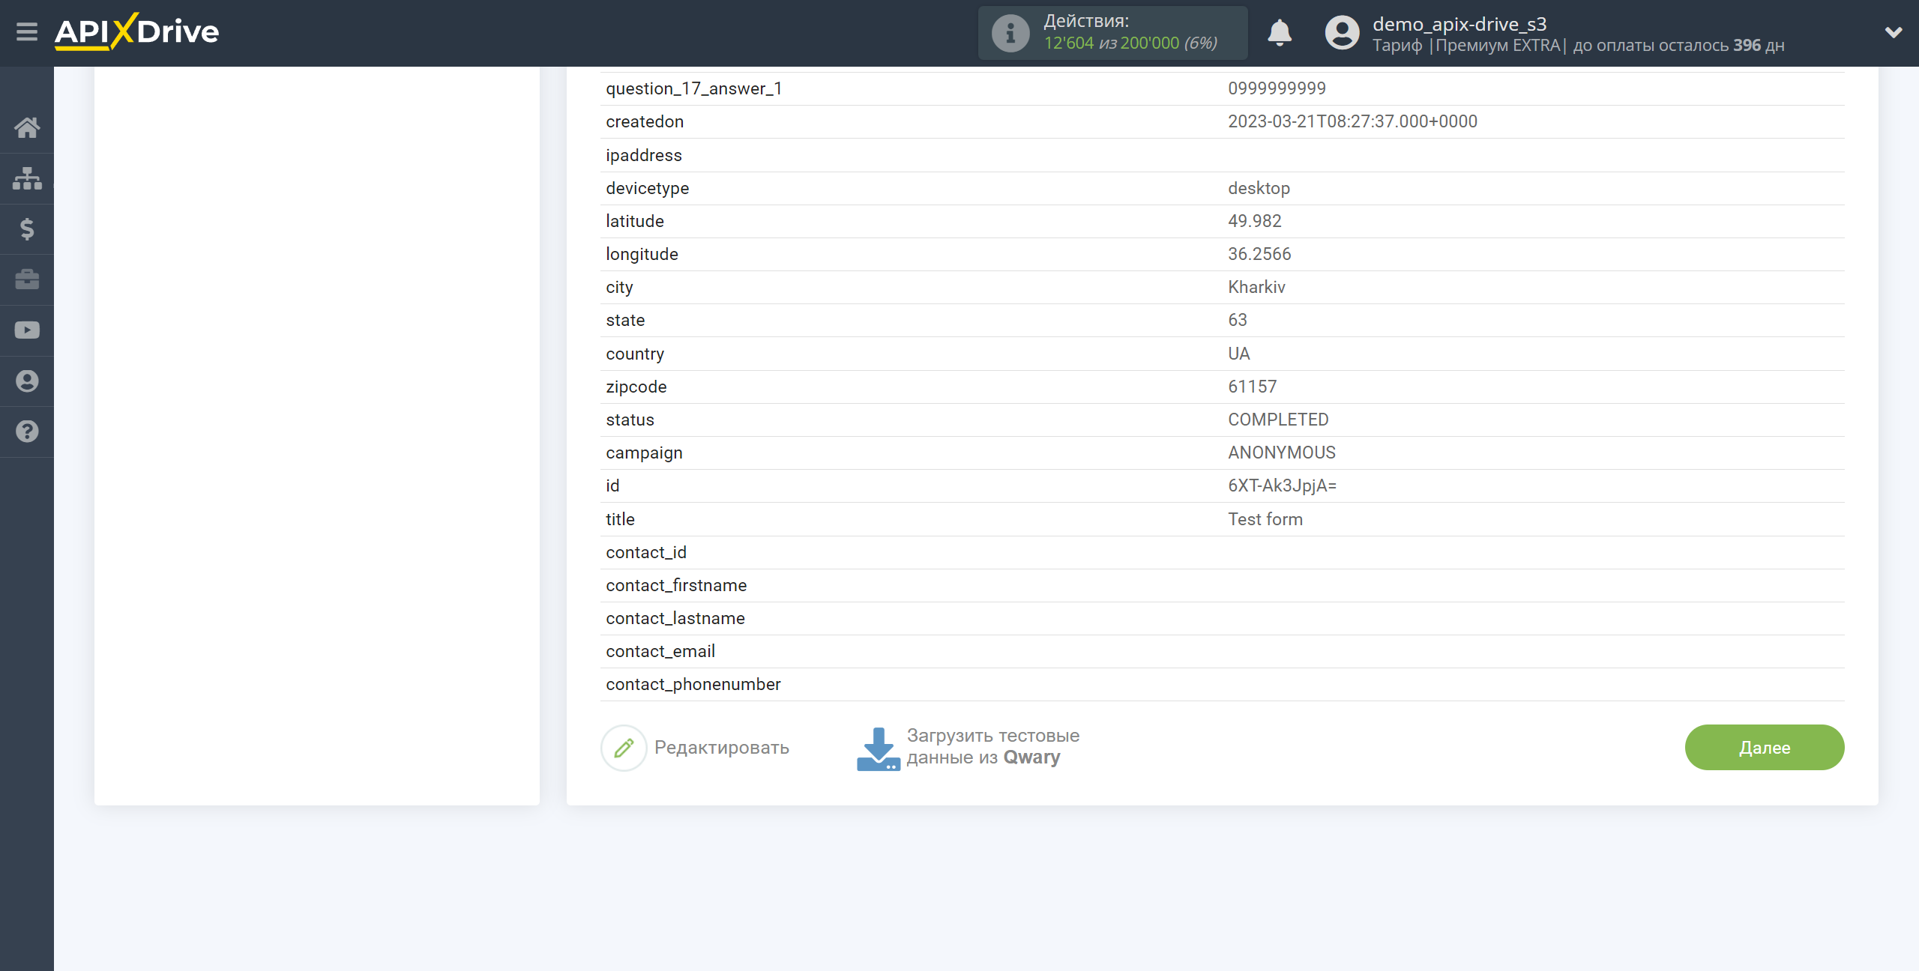
Task: Open the briefcase services icon
Action: (x=27, y=279)
